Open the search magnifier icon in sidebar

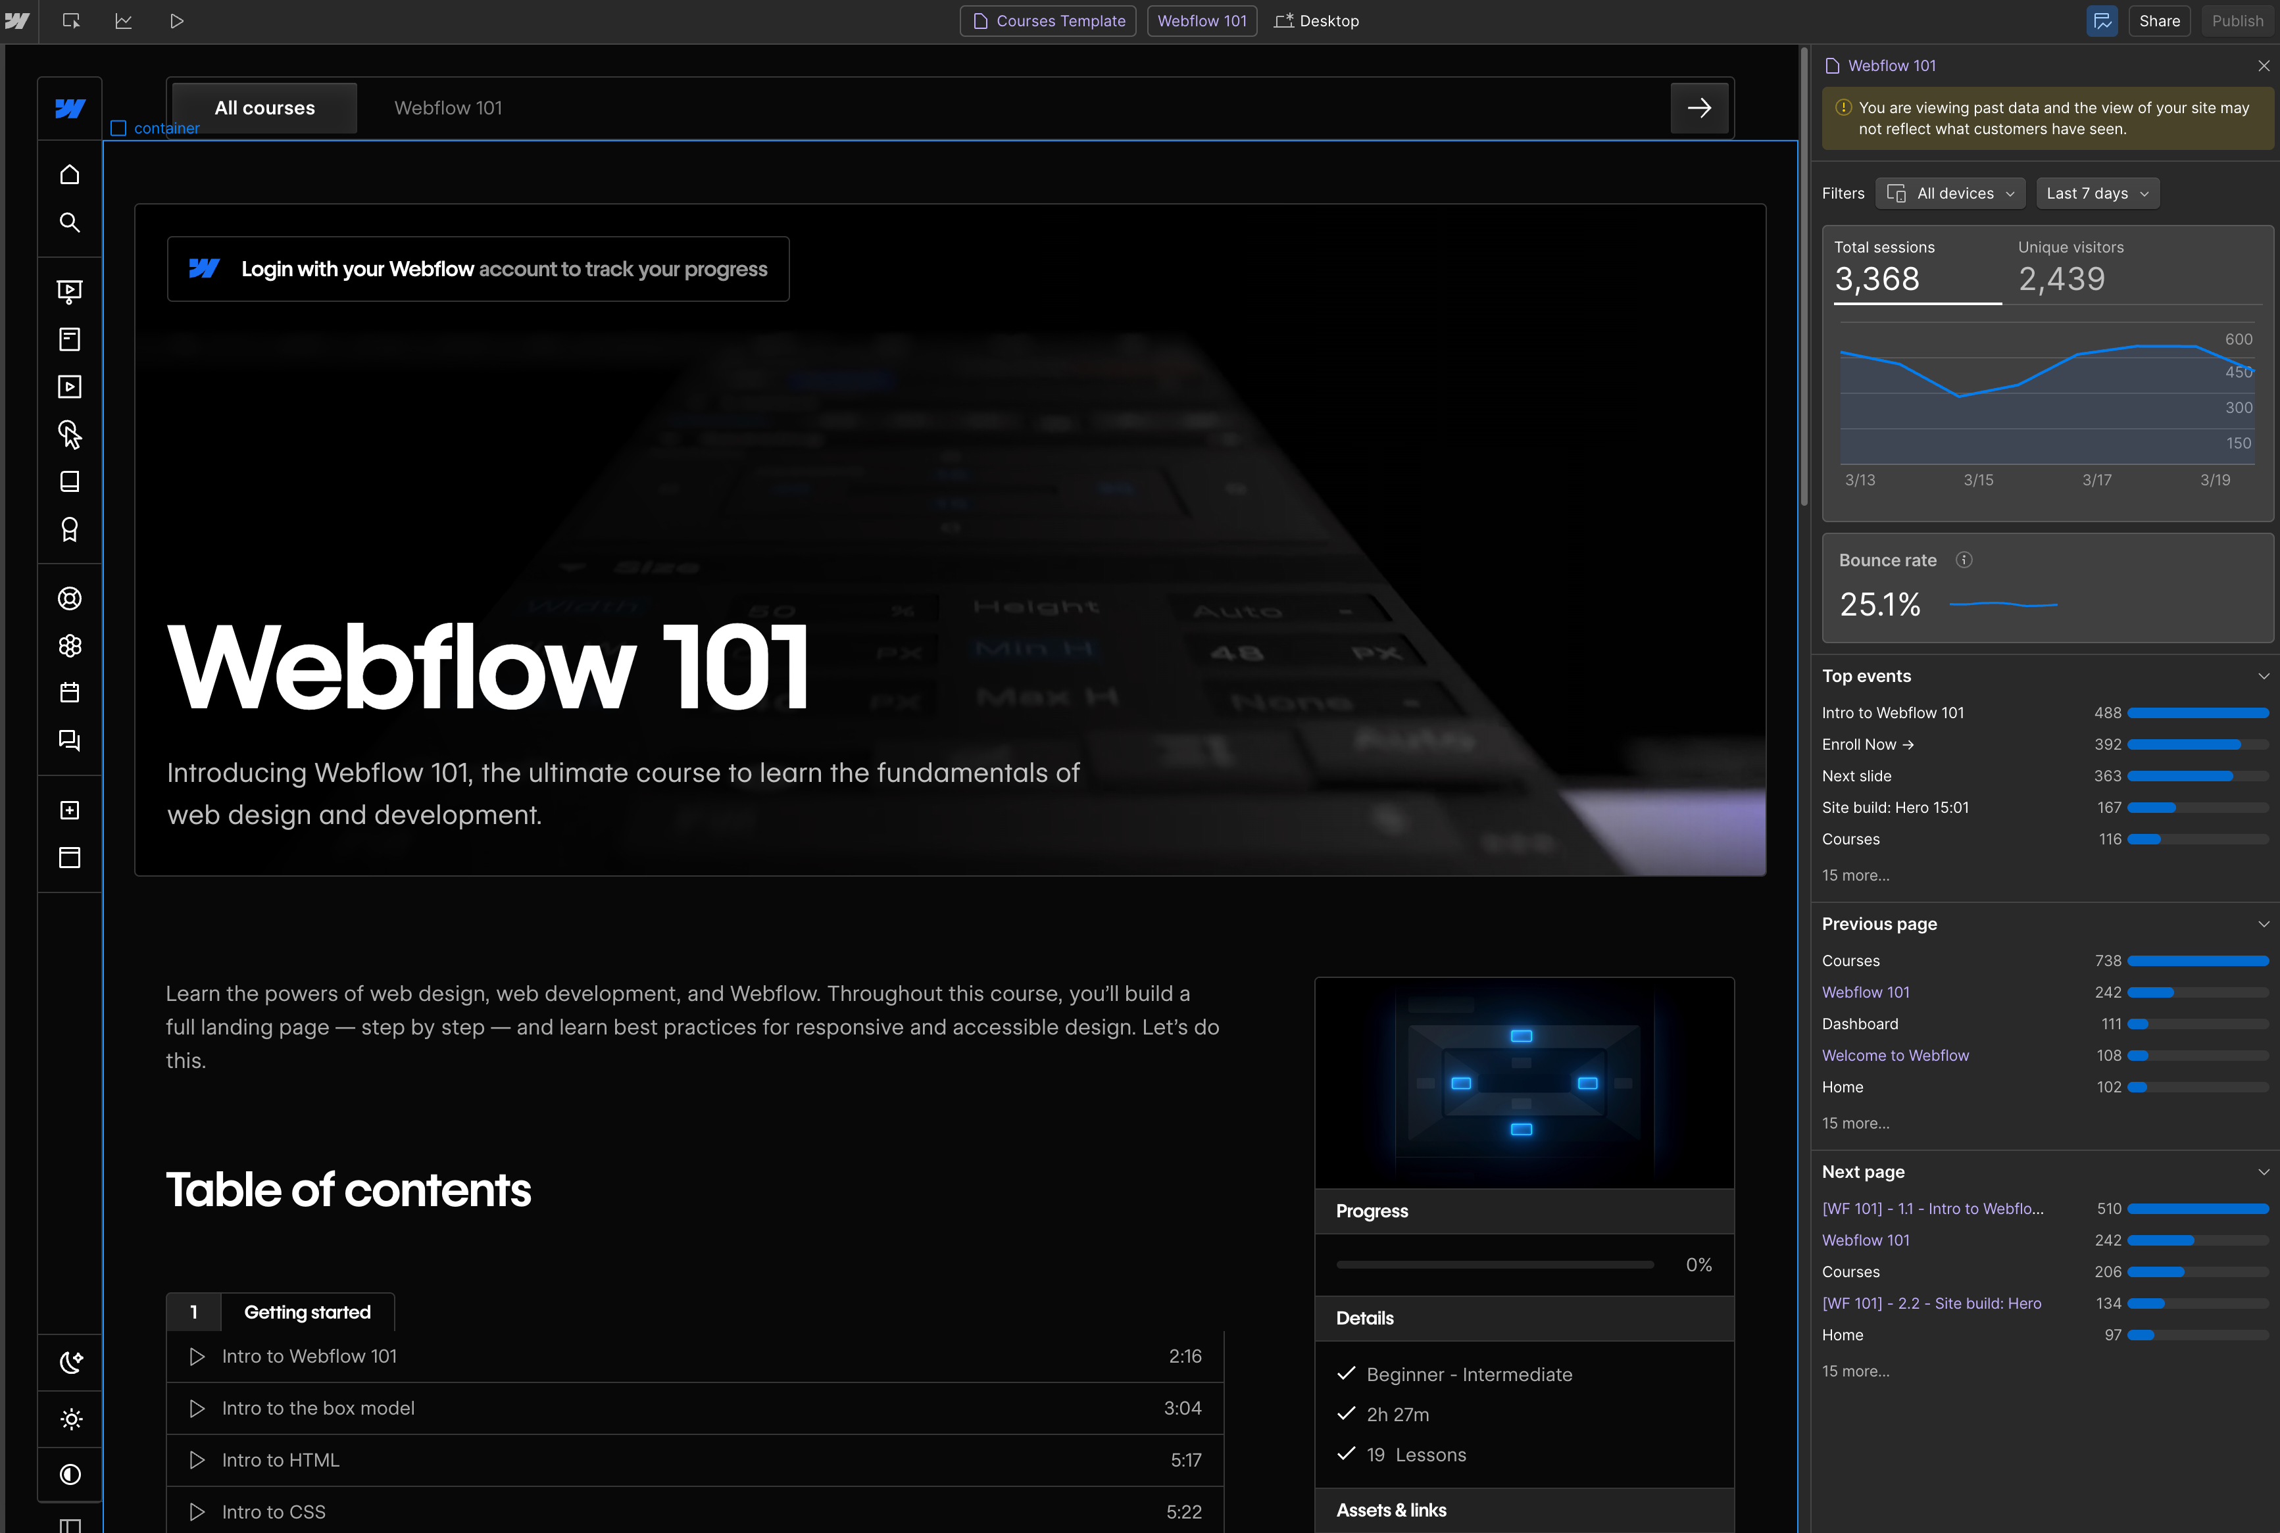click(x=70, y=222)
